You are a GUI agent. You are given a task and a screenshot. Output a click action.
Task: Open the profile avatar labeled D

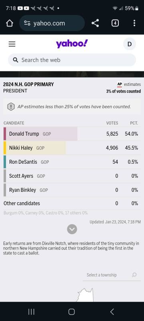pyautogui.click(x=130, y=44)
